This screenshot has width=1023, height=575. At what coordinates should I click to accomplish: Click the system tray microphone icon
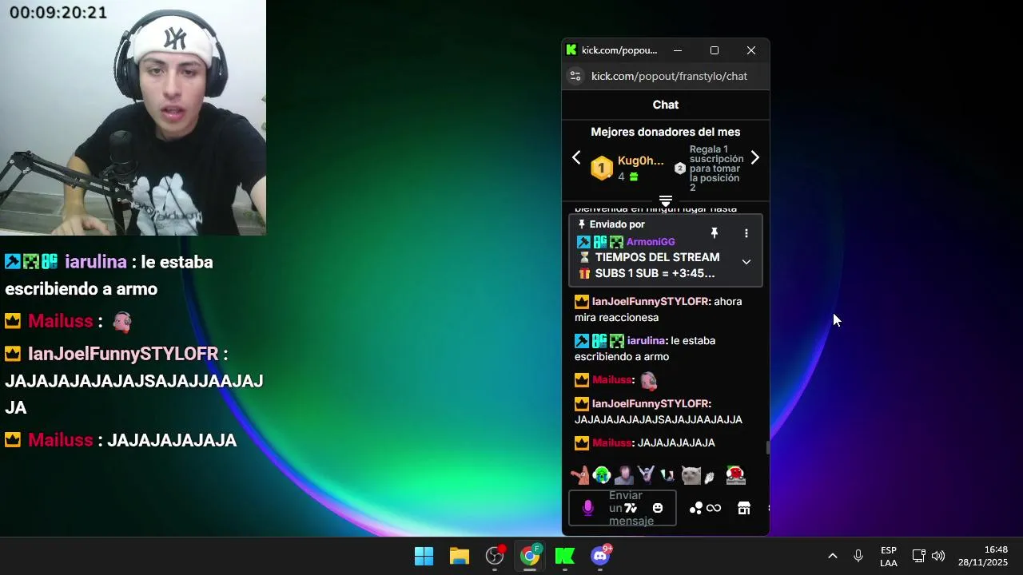pyautogui.click(x=858, y=556)
